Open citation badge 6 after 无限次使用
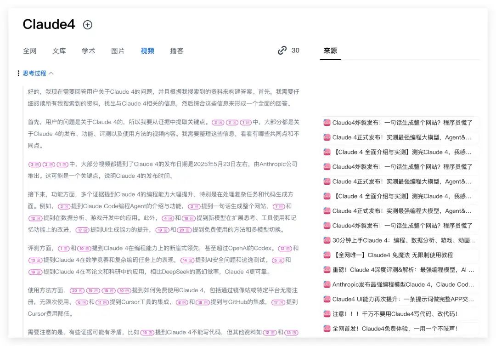The width and height of the screenshot is (496, 346). [x=81, y=302]
